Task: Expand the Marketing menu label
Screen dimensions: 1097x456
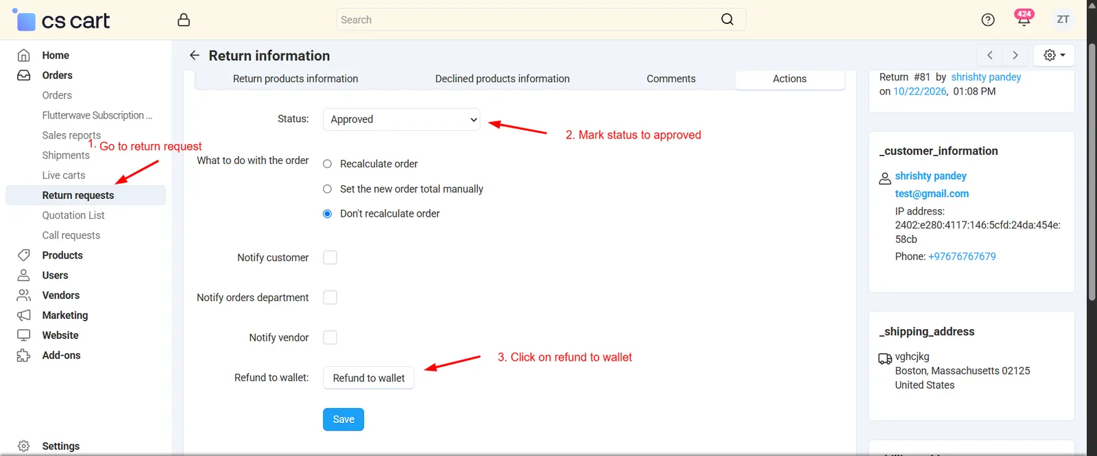Action: [x=65, y=315]
